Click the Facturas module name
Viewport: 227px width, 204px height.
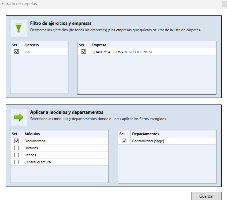pos(31,148)
